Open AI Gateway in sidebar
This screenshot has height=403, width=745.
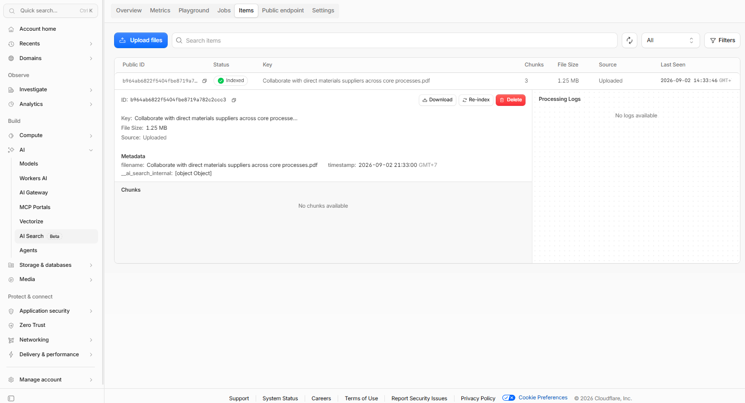tap(34, 193)
